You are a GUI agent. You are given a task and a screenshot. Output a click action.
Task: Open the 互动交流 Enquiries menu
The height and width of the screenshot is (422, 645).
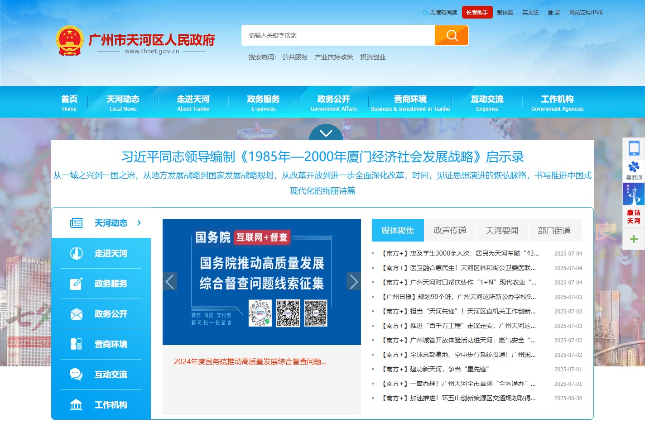coord(487,103)
